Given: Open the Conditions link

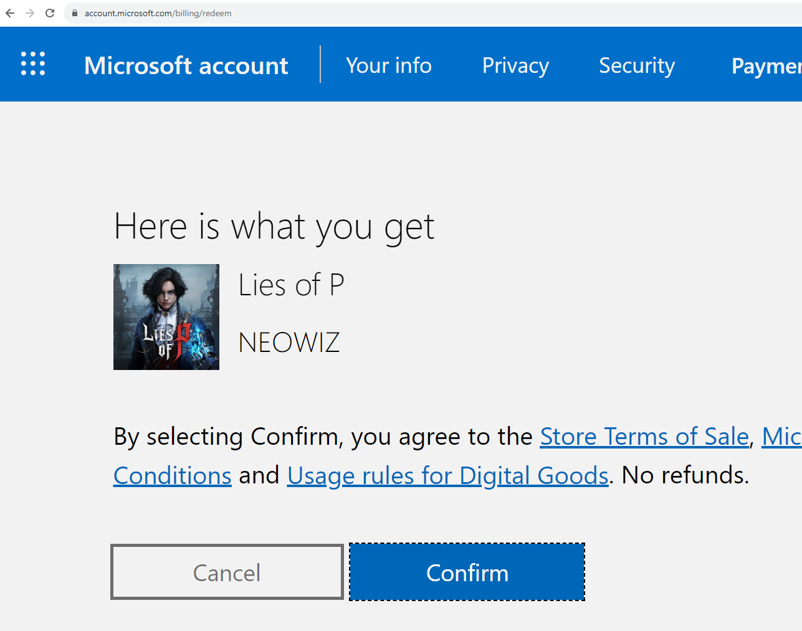Looking at the screenshot, I should [x=173, y=476].
